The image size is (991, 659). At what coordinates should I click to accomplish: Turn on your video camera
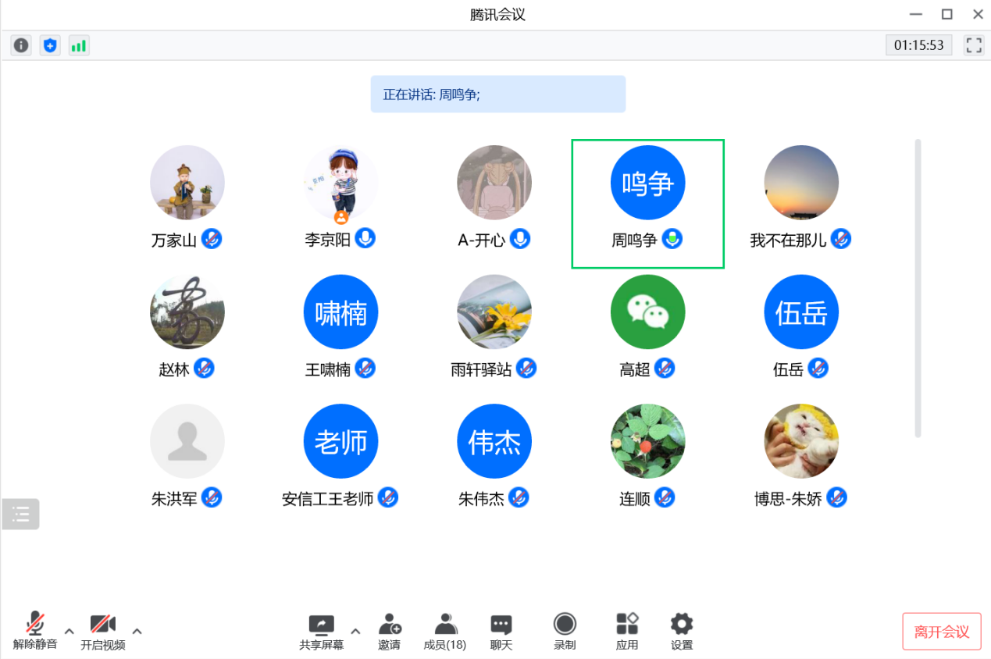pos(102,631)
